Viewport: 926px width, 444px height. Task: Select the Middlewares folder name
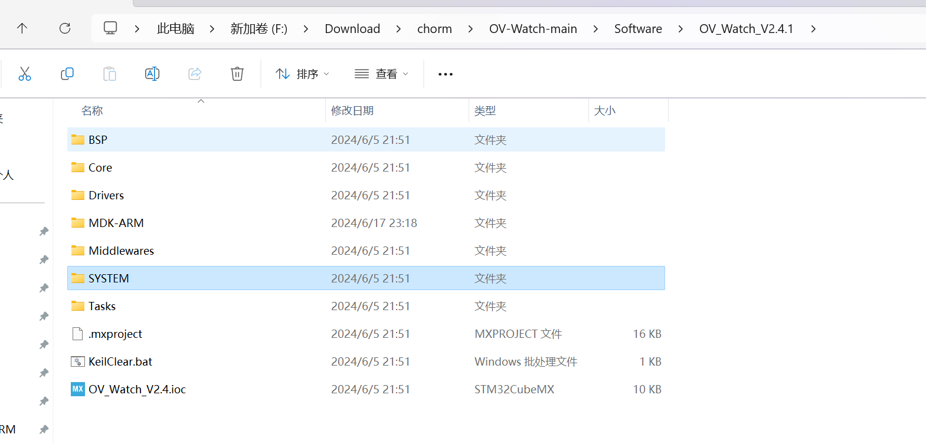121,251
